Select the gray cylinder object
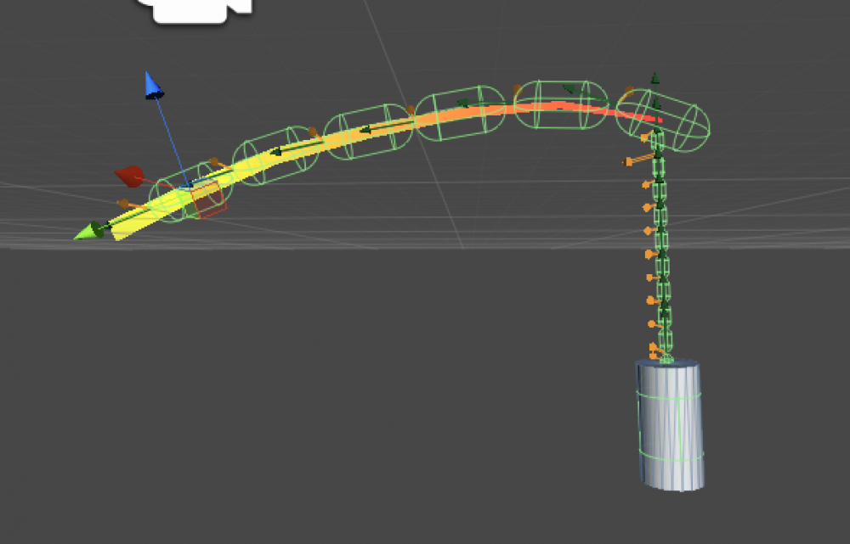 point(671,424)
